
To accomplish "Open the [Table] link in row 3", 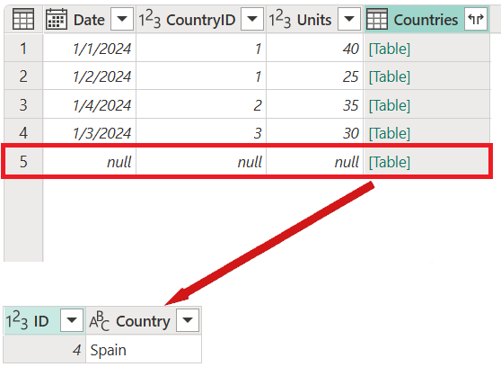I will (390, 105).
